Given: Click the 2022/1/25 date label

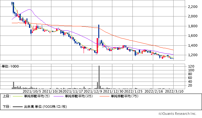Looking at the screenshot, I should coord(133,91).
